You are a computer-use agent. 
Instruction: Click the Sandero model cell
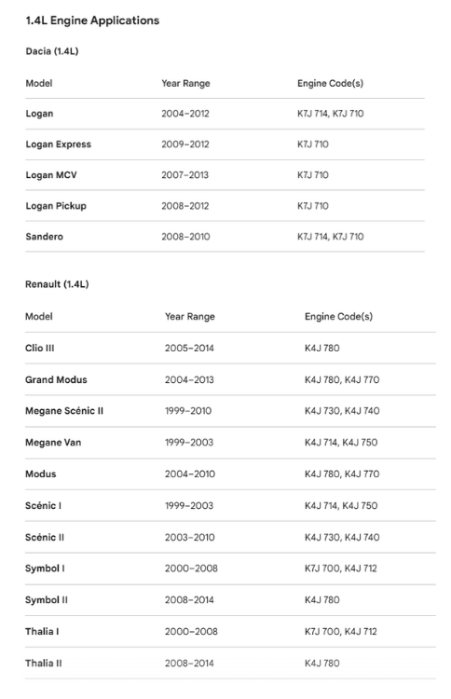pos(44,237)
